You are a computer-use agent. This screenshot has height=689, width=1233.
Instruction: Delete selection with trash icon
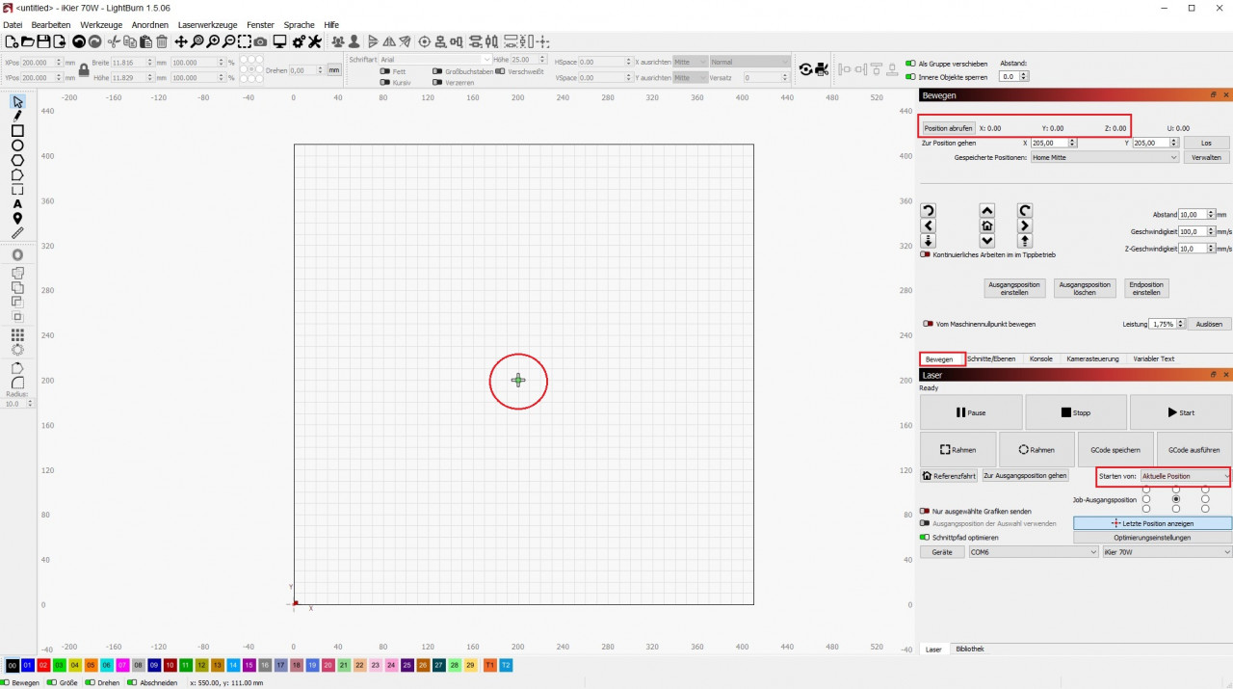[x=162, y=41]
